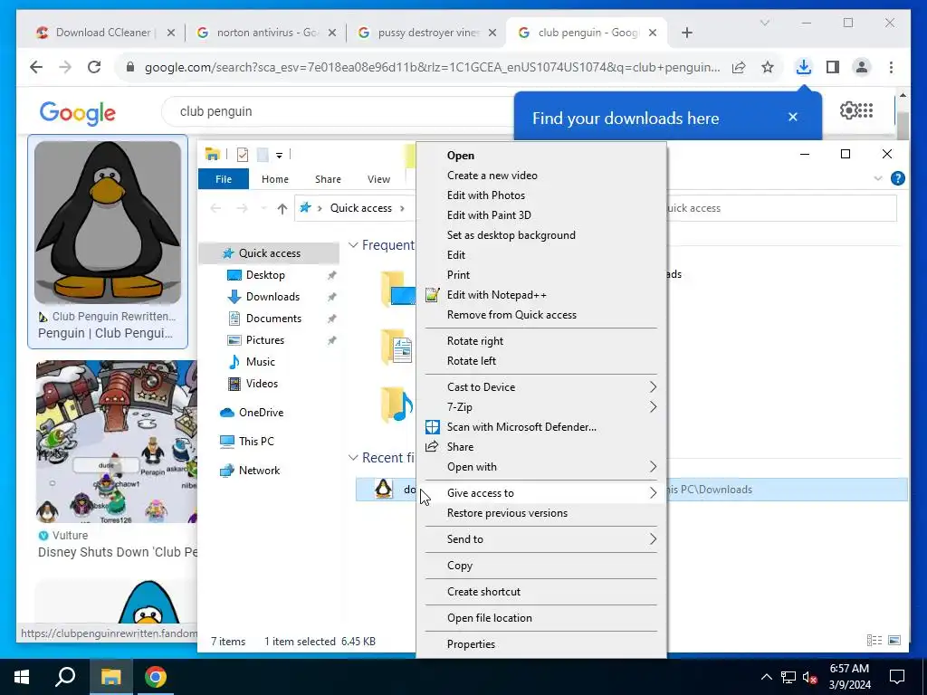Click the share page icon in address bar
Screen dimensions: 927x695
click(739, 67)
